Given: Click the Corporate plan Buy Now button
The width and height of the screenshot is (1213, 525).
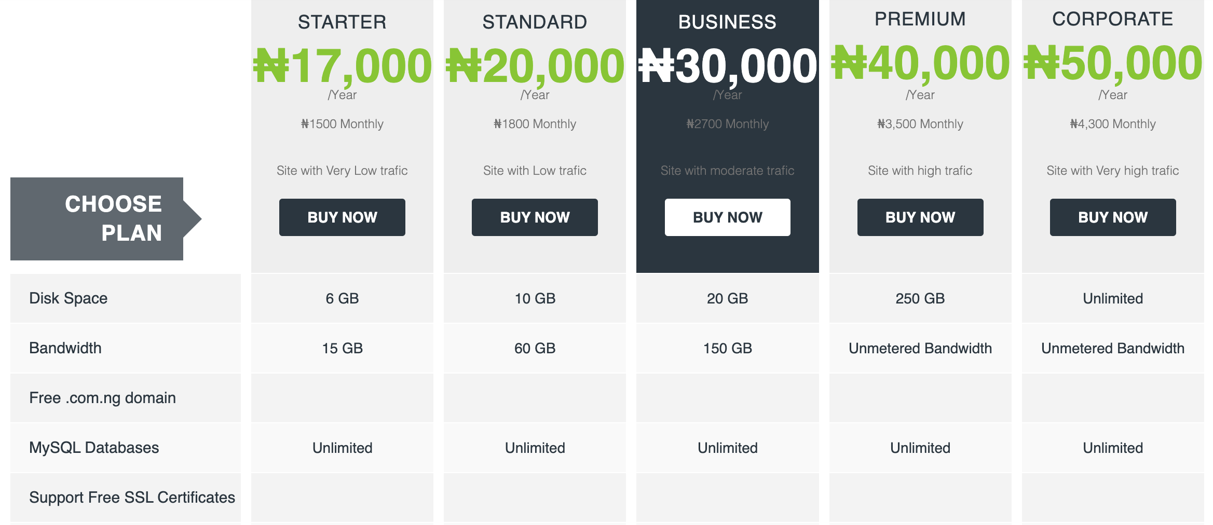Looking at the screenshot, I should coord(1112,217).
